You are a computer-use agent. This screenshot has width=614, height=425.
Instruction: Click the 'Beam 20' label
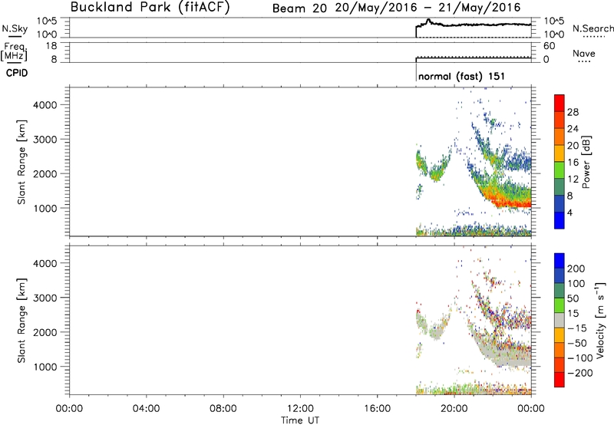tap(299, 8)
